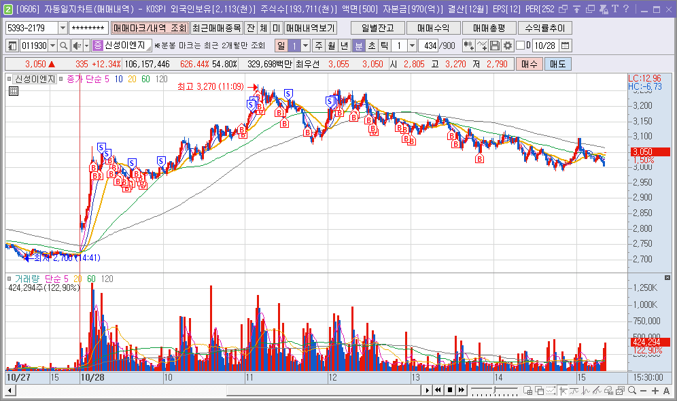Click the crosshair cursor tool icon

[563, 391]
